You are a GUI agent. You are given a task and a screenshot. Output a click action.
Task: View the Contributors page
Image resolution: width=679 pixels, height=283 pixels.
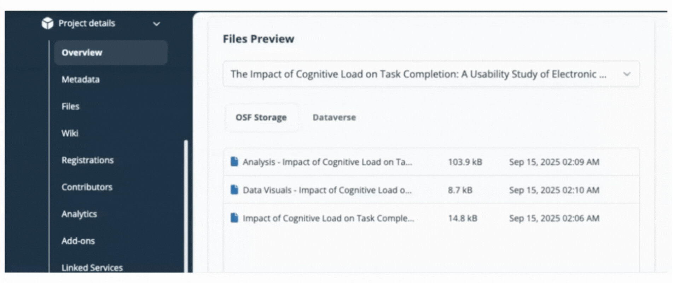point(87,187)
